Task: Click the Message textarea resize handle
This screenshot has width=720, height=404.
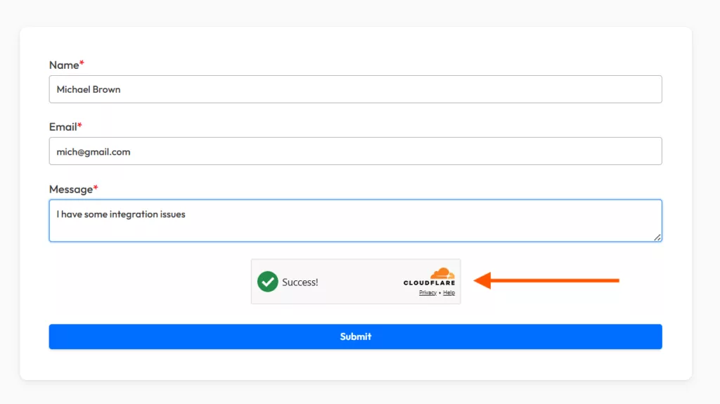Action: 657,237
